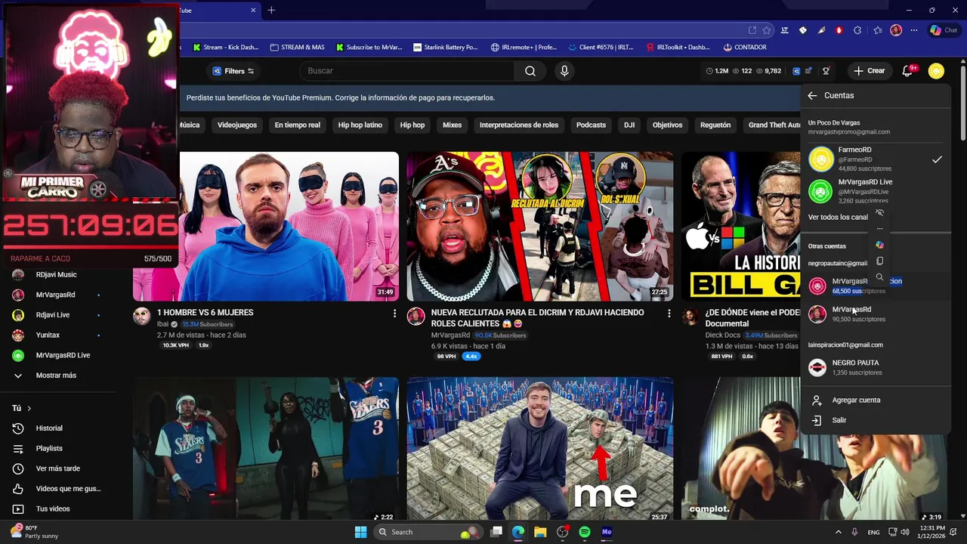
Task: Open File Explorer from taskbar
Action: pos(540,532)
